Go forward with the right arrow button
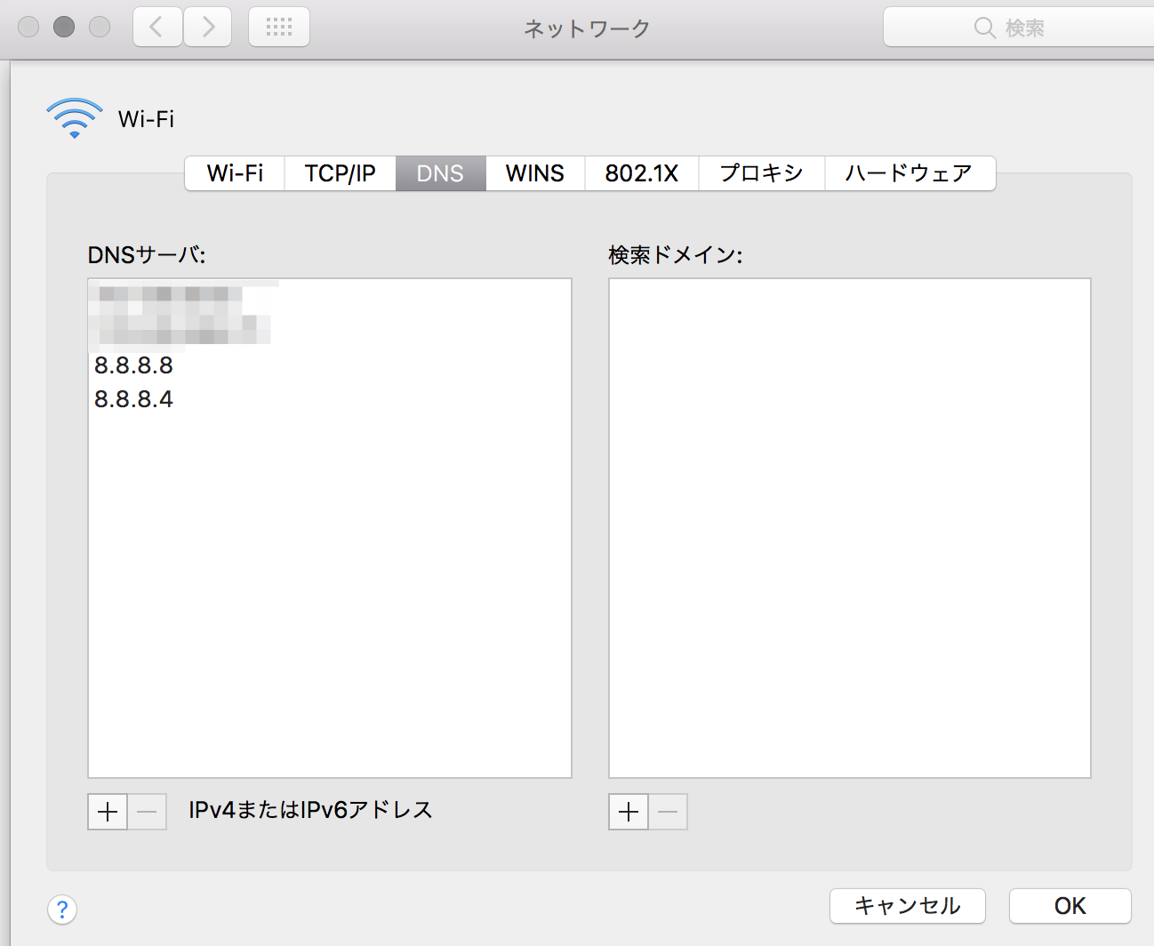The height and width of the screenshot is (946, 1154). pos(208,28)
